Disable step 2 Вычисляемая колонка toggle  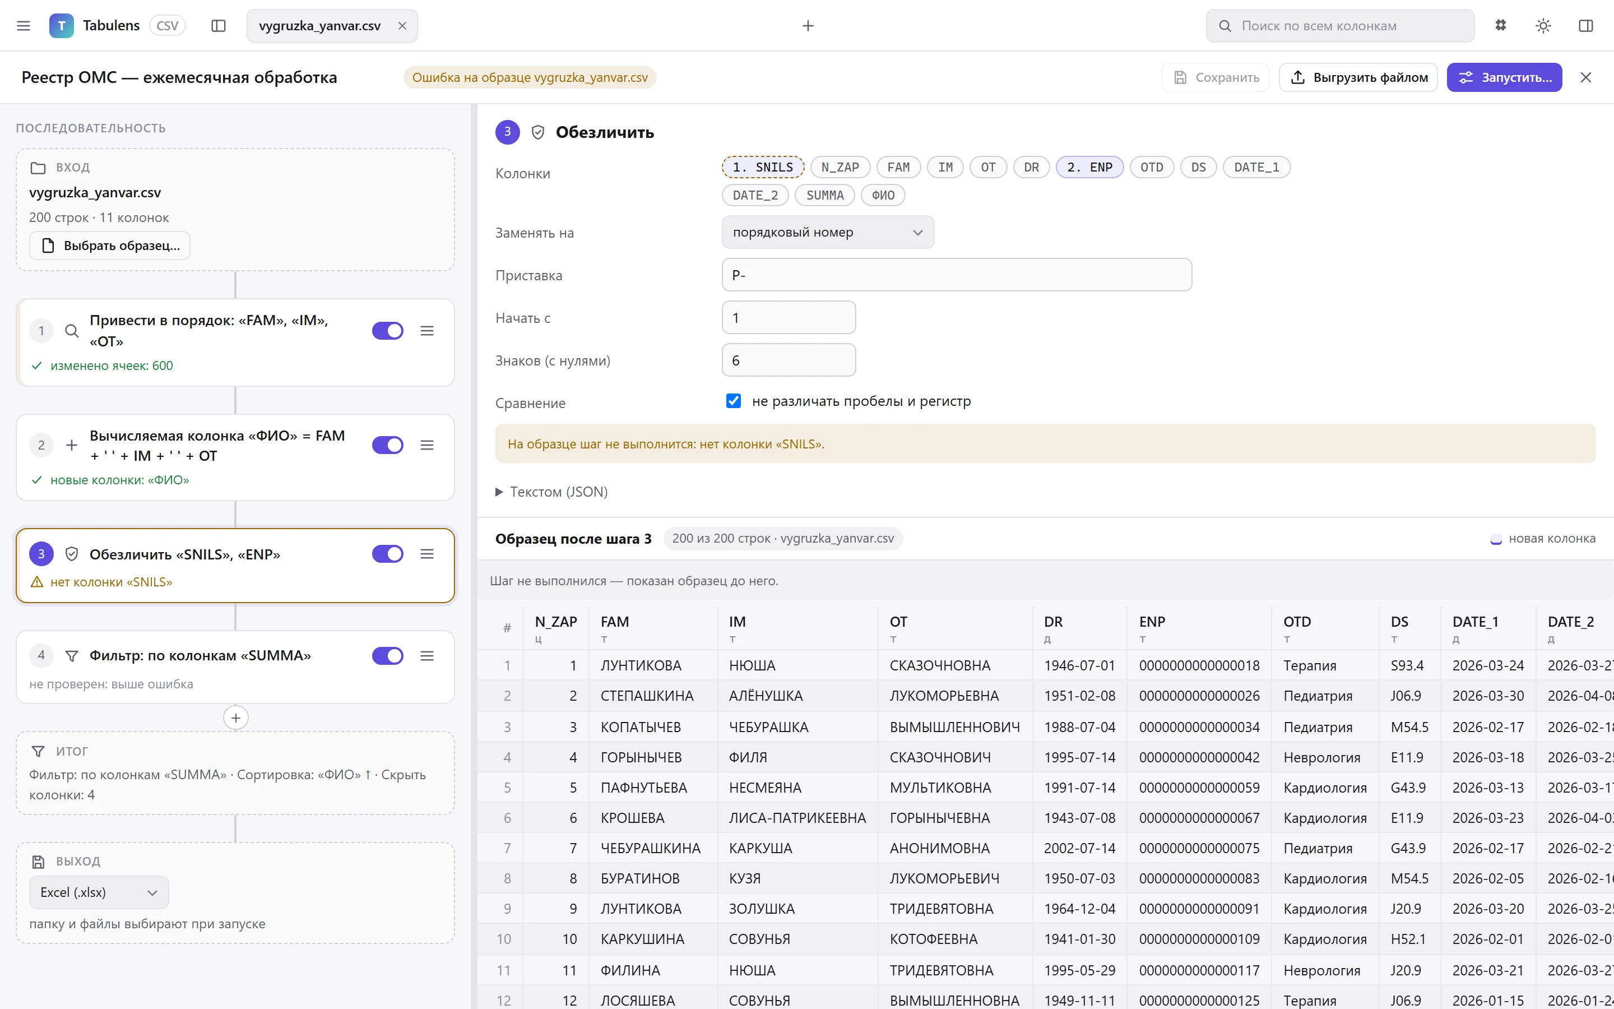[387, 445]
